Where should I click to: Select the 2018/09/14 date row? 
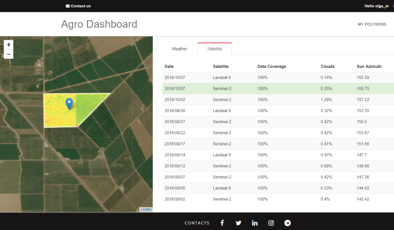(x=278, y=155)
